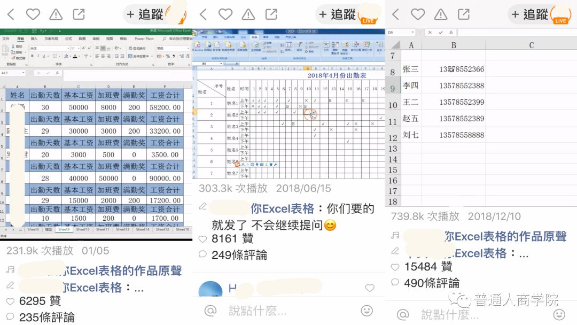Viewport: 577px width, 325px height.
Task: Click the font color A in left Excel
Action: click(x=75, y=56)
